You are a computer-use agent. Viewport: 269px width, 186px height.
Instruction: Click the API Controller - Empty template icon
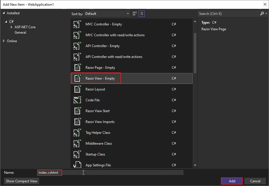tap(77, 46)
